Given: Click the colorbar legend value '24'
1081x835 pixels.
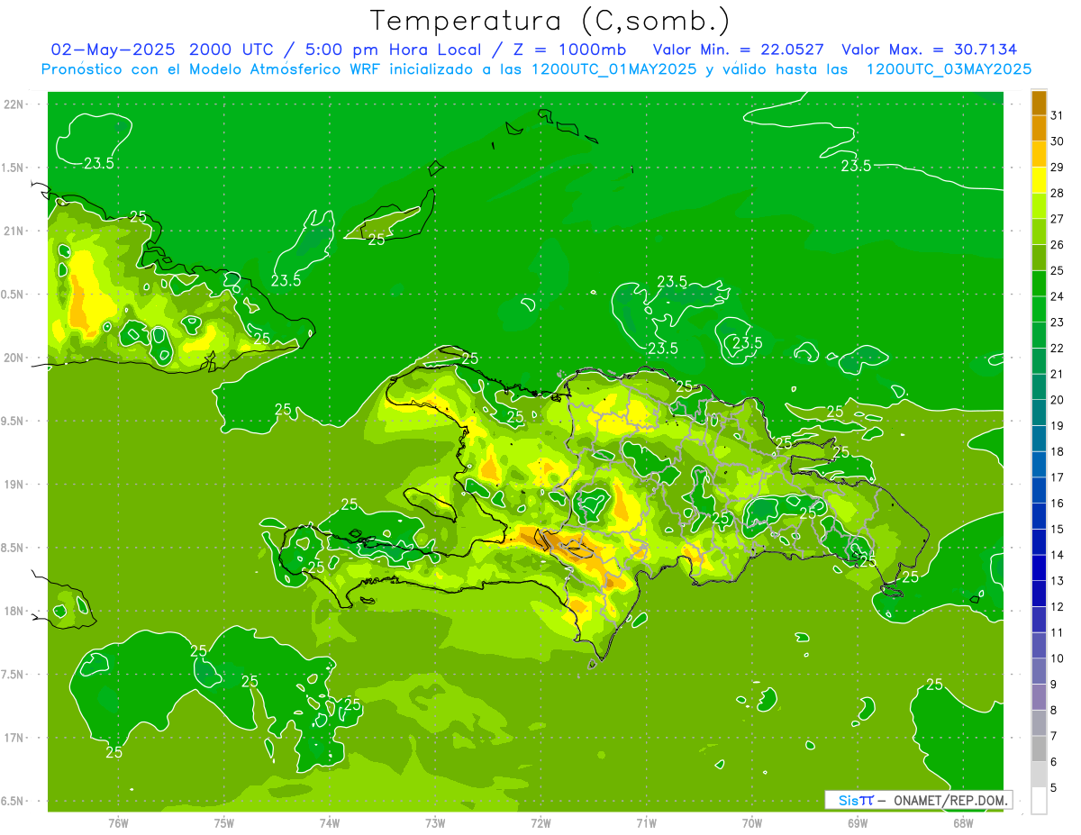Looking at the screenshot, I should point(1057,296).
